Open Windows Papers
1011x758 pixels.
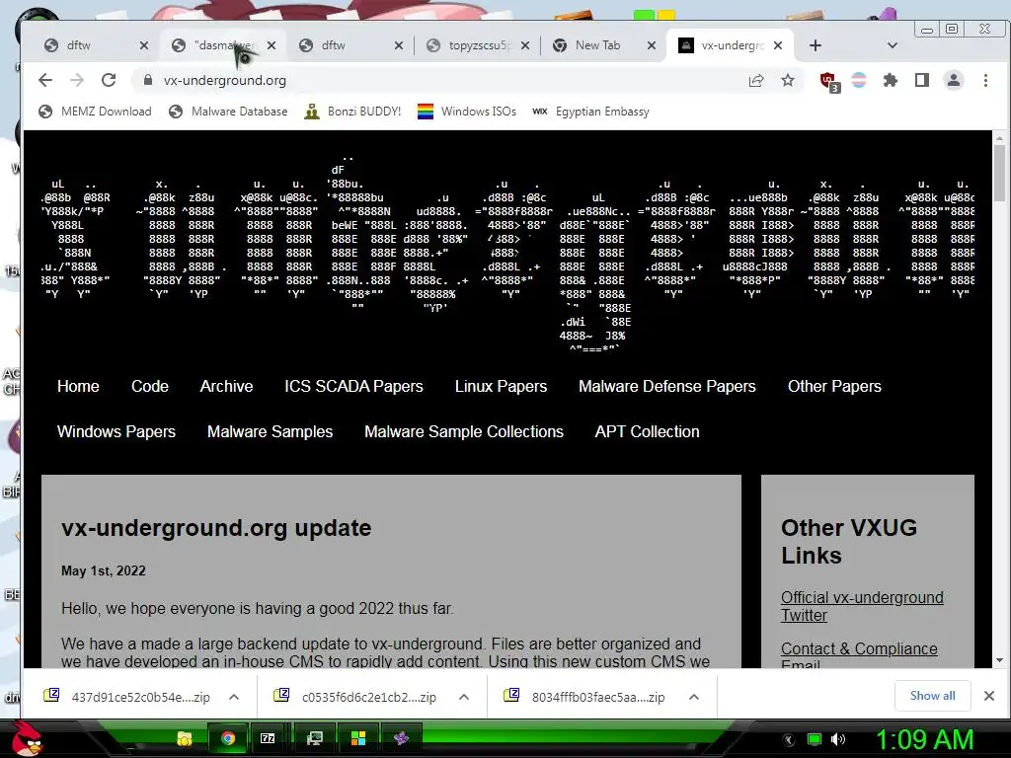coord(117,431)
